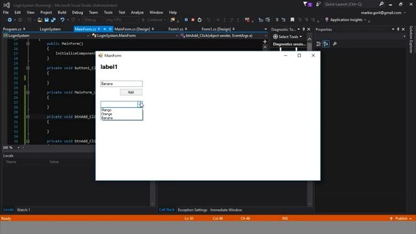This screenshot has width=416, height=234.
Task: Open the Diagnostic Tools window options dropdown
Action: point(299,29)
